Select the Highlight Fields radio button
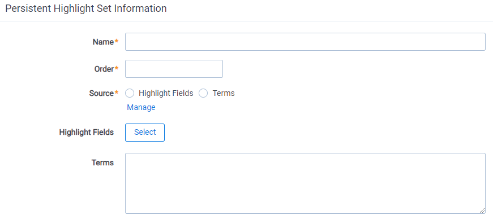Viewport: 493px width, 220px height. pyautogui.click(x=130, y=93)
